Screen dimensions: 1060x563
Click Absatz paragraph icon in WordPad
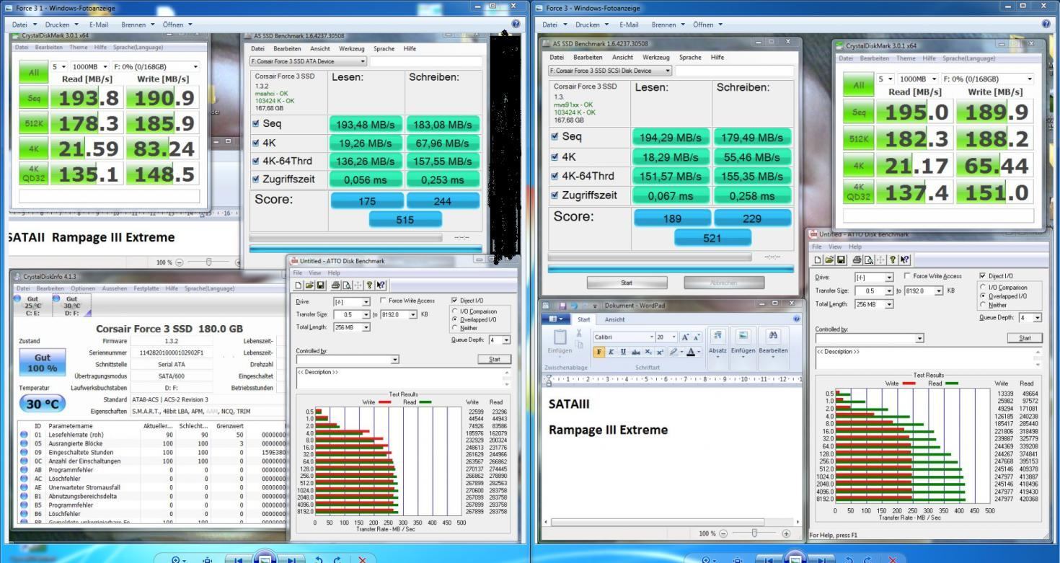click(x=717, y=336)
